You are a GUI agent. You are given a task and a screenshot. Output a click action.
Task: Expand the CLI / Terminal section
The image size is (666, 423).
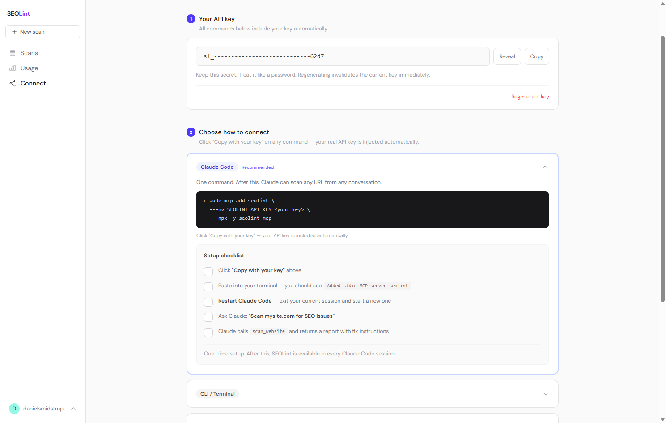point(545,394)
